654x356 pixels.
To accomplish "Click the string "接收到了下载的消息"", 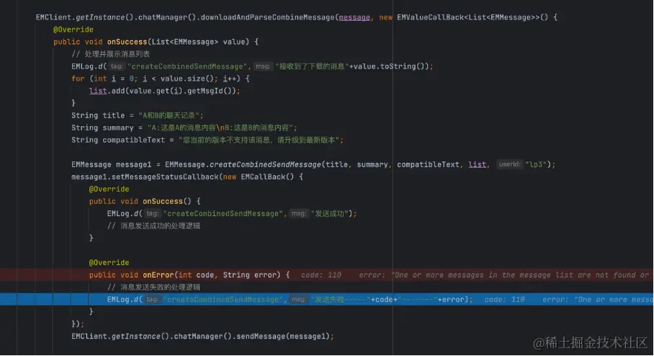I will pyautogui.click(x=312, y=66).
